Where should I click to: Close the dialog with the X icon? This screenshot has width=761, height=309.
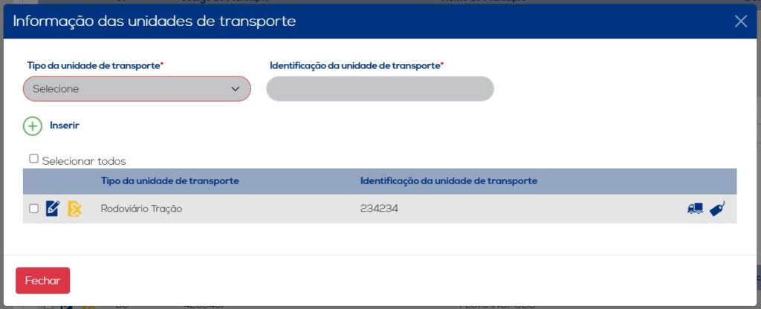(741, 21)
